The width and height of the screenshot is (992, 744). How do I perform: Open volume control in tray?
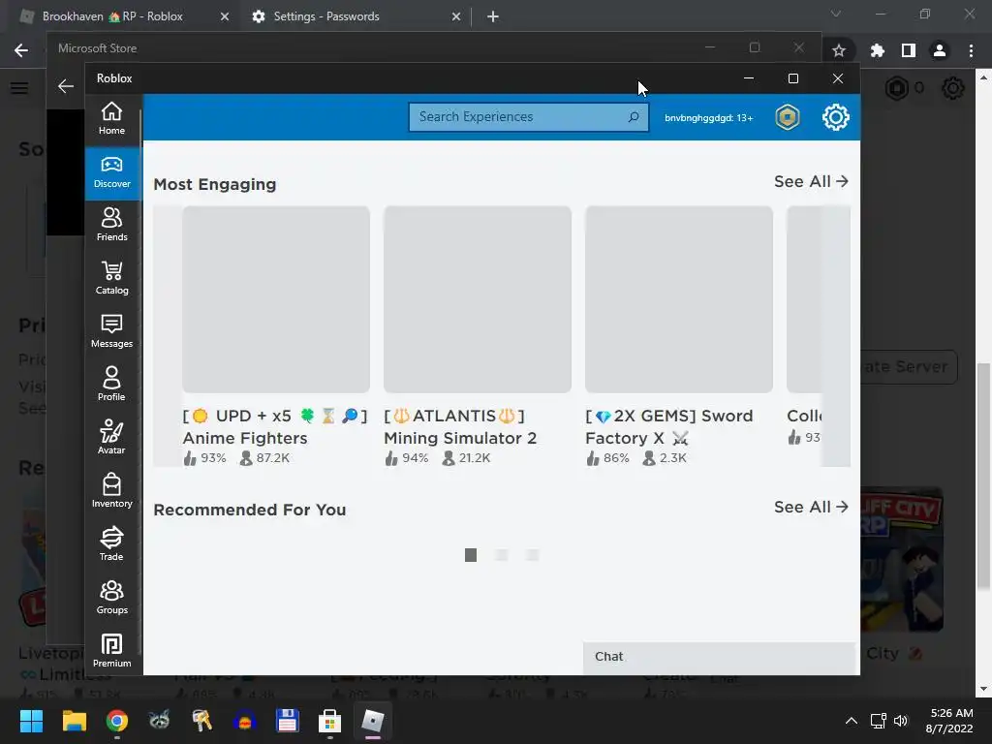(x=901, y=721)
